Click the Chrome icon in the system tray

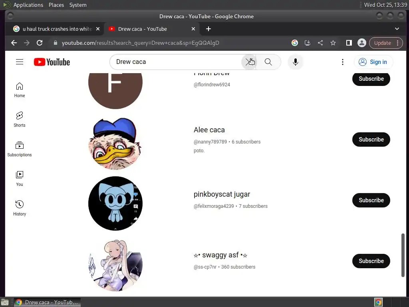click(378, 302)
